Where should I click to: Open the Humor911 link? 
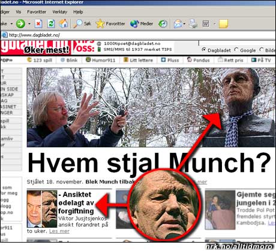click(x=104, y=60)
